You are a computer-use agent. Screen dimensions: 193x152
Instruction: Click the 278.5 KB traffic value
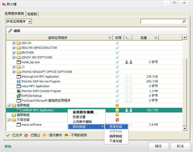152,77
